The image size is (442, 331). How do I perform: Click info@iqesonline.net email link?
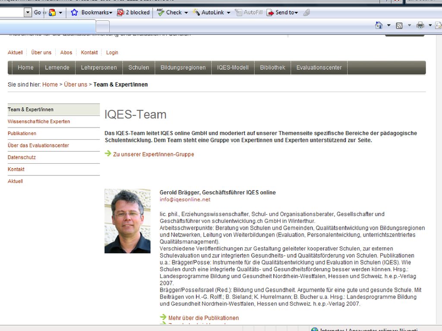(185, 200)
